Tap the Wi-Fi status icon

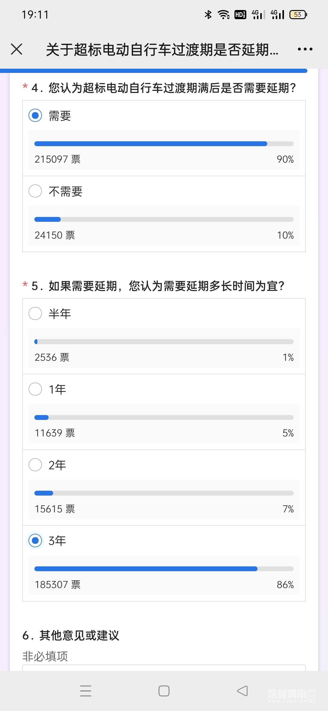click(224, 15)
